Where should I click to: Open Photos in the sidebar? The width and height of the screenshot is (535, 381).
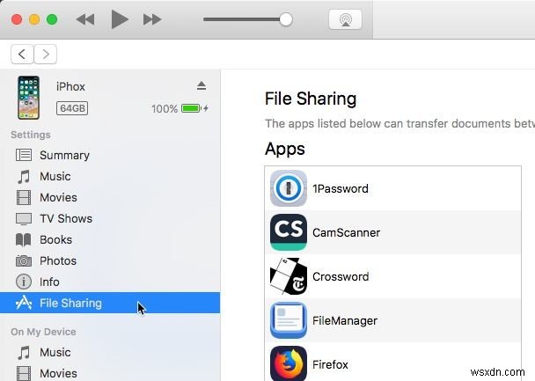(110, 261)
